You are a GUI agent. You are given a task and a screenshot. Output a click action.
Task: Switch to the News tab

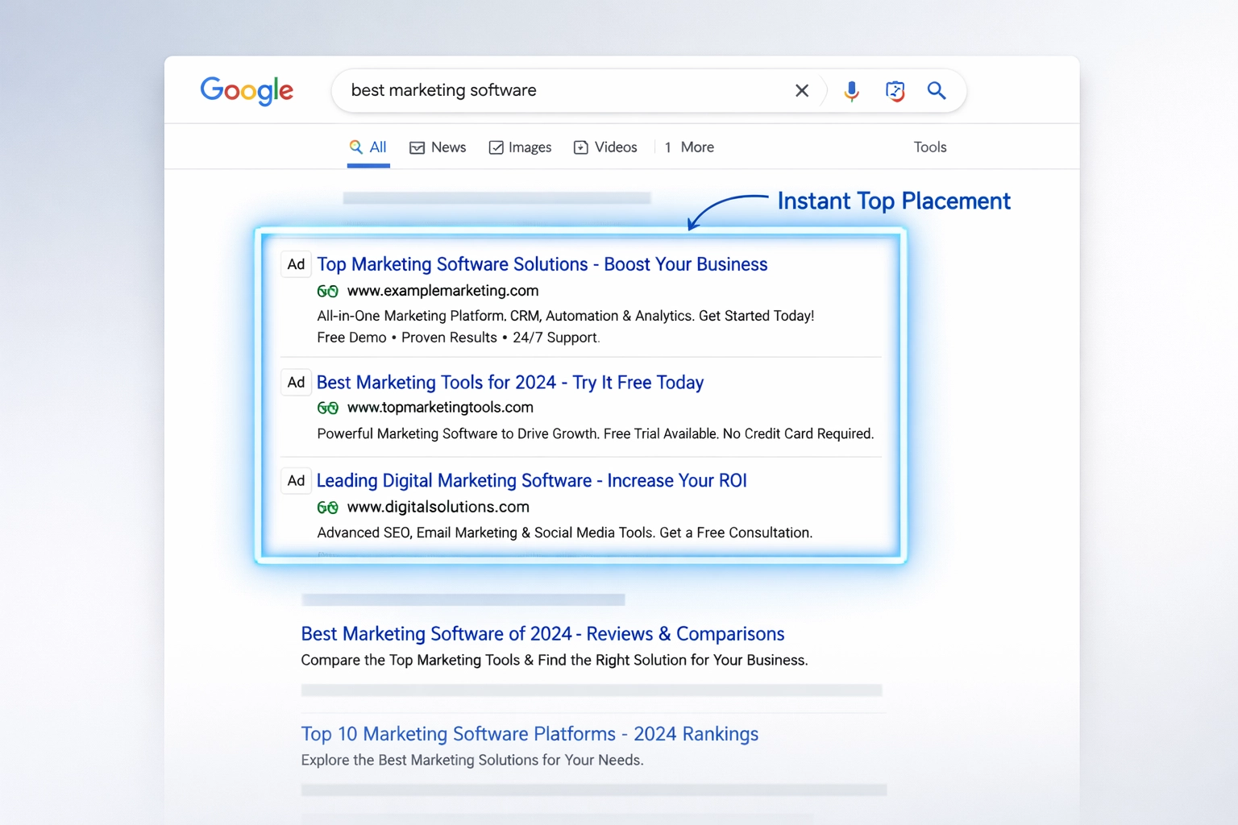pyautogui.click(x=447, y=147)
